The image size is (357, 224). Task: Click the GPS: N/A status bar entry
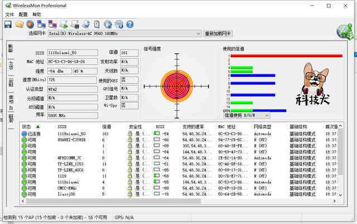(x=124, y=217)
